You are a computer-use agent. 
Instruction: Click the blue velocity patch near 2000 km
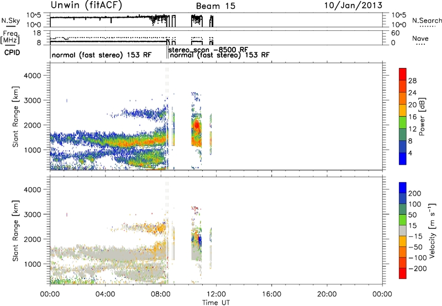pos(200,242)
